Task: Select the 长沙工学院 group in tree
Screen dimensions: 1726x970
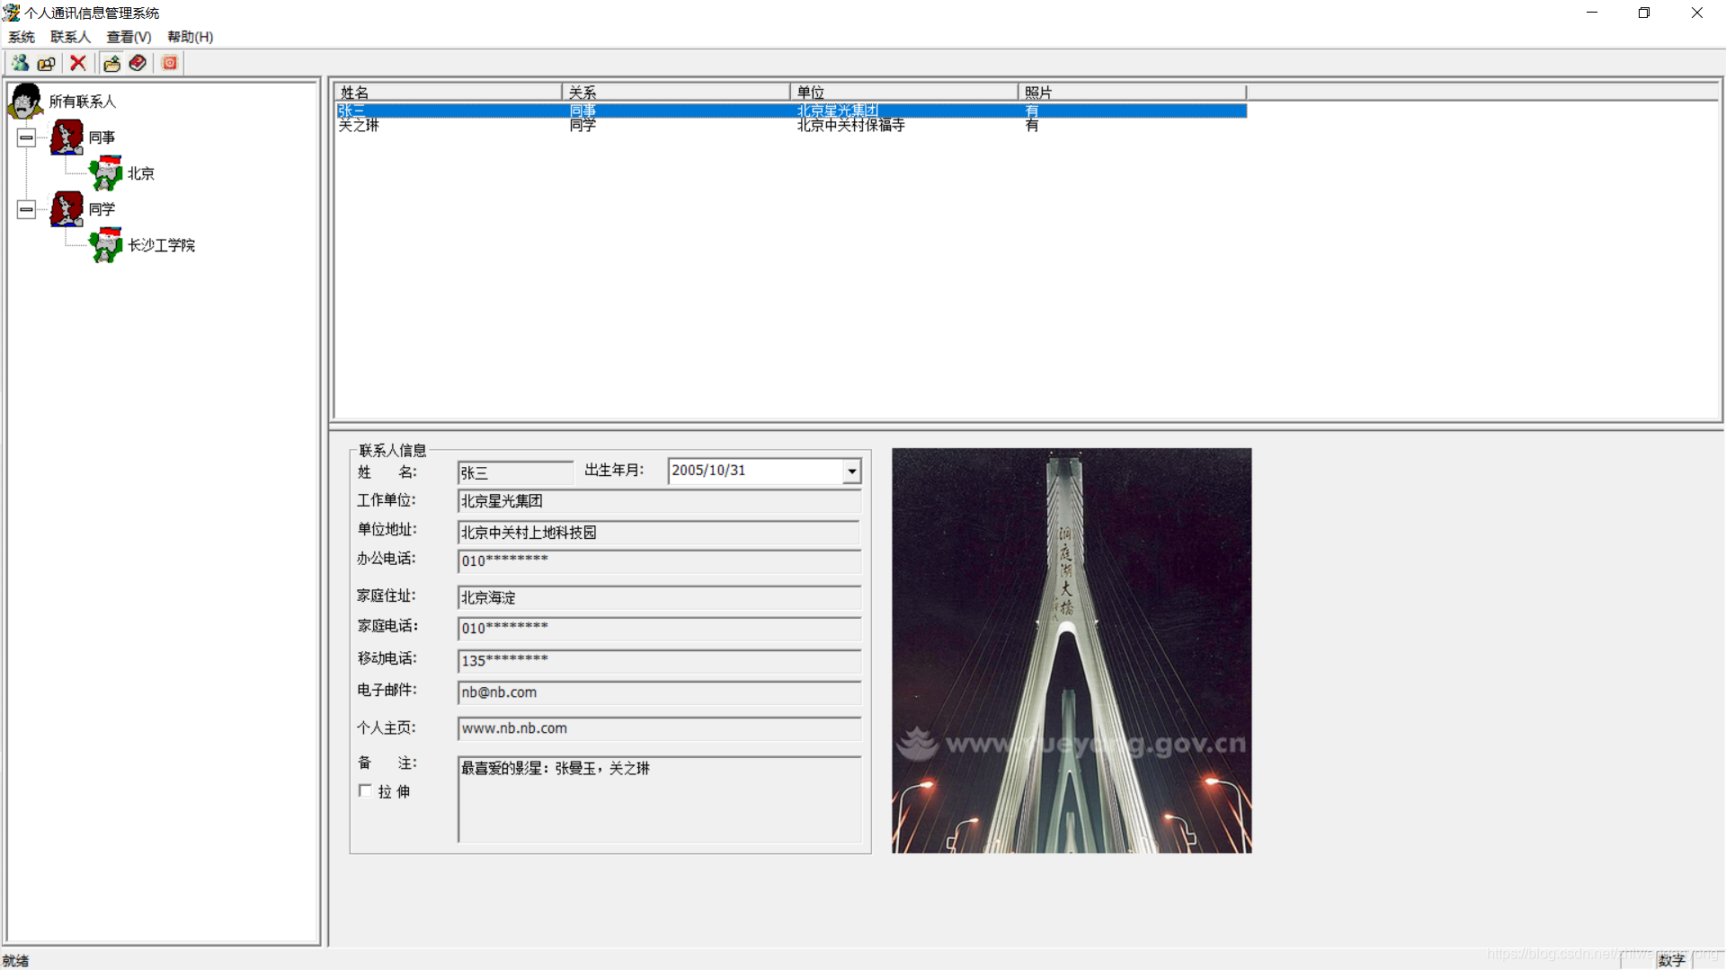Action: [161, 245]
